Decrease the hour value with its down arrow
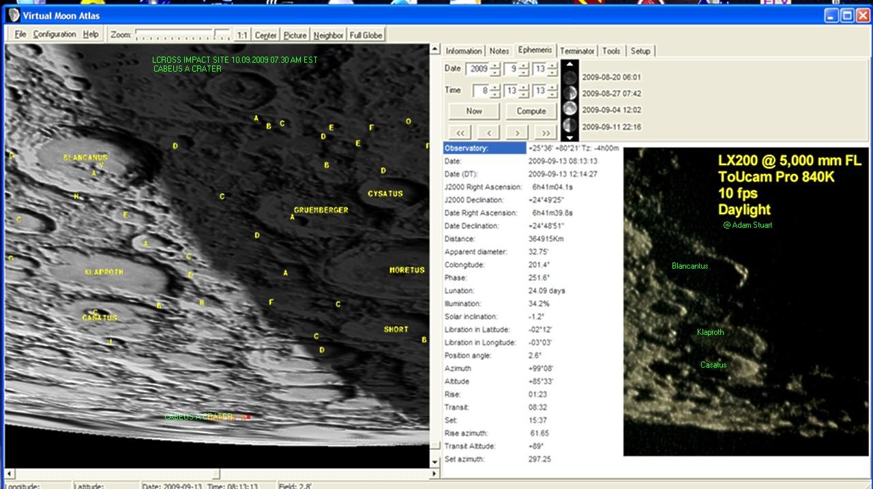 pyautogui.click(x=495, y=94)
